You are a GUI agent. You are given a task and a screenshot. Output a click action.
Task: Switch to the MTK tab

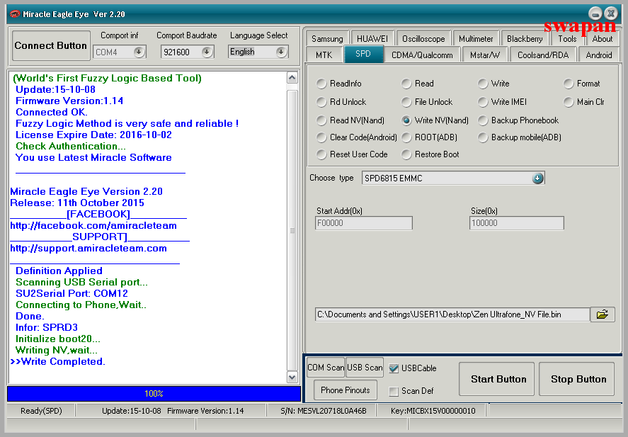coord(324,55)
